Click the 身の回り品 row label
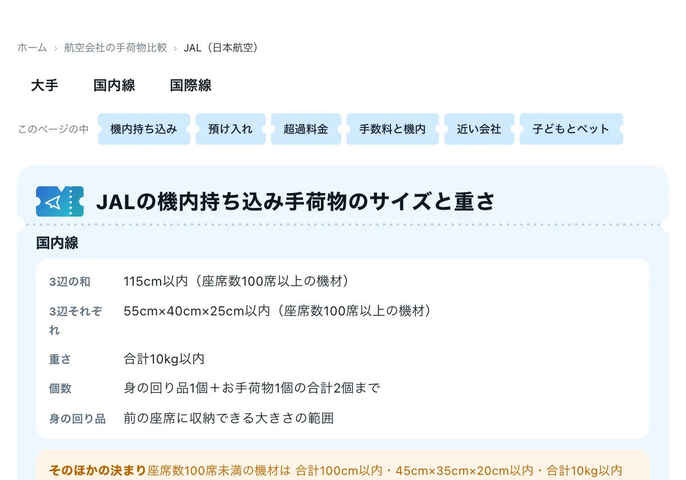 (x=77, y=419)
